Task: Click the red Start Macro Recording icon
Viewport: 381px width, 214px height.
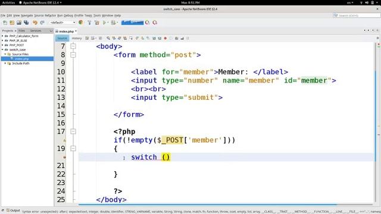Action: [165, 38]
